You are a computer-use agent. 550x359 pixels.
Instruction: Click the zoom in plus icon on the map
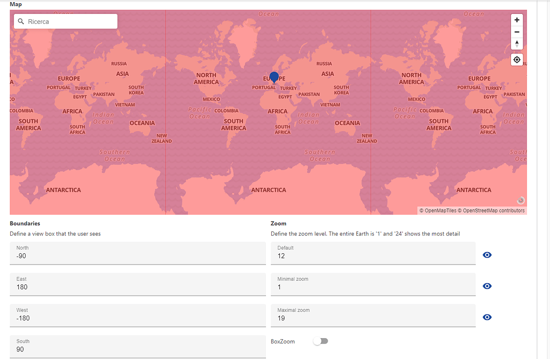pyautogui.click(x=517, y=20)
